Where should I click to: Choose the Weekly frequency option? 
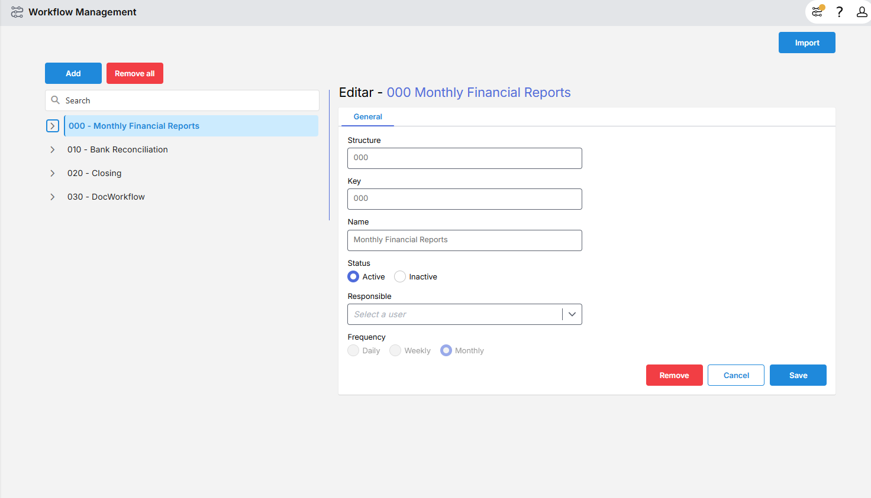[395, 350]
